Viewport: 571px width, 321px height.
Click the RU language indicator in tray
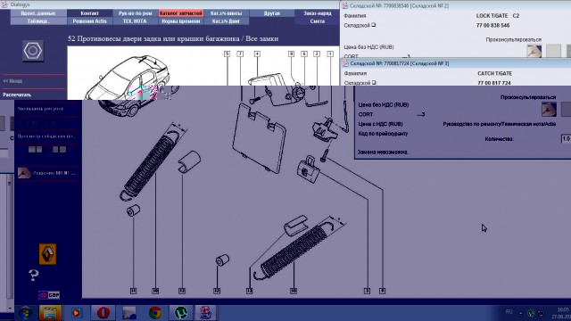pyautogui.click(x=509, y=312)
